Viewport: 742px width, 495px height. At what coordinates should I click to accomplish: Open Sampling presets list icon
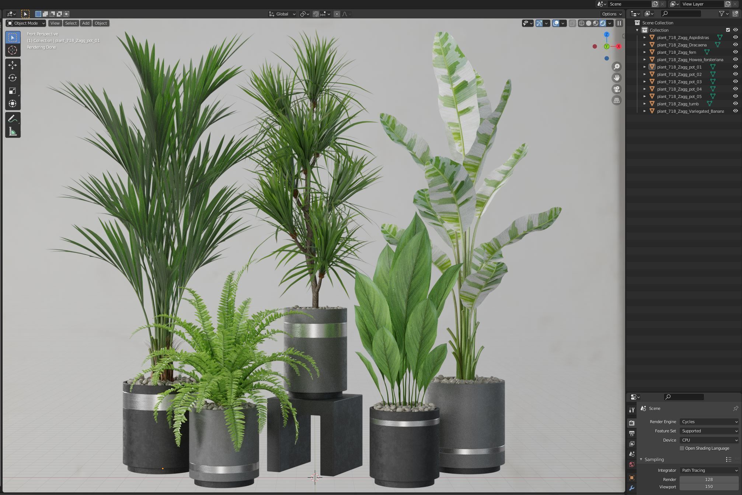[x=728, y=459]
